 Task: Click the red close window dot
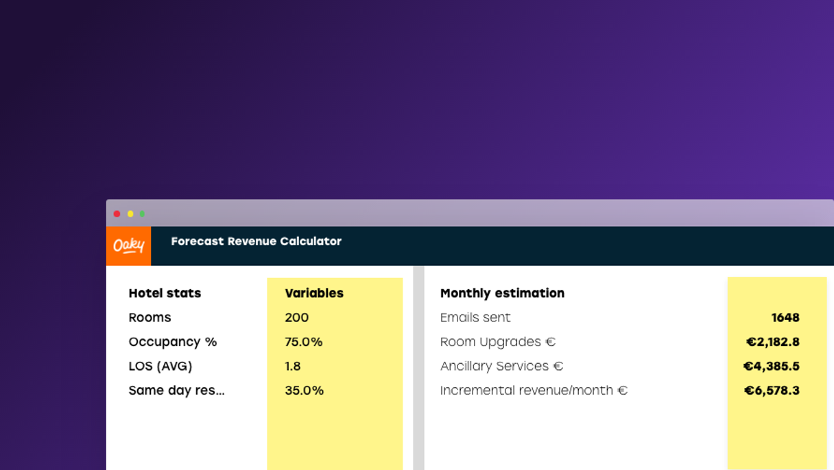pyautogui.click(x=117, y=214)
